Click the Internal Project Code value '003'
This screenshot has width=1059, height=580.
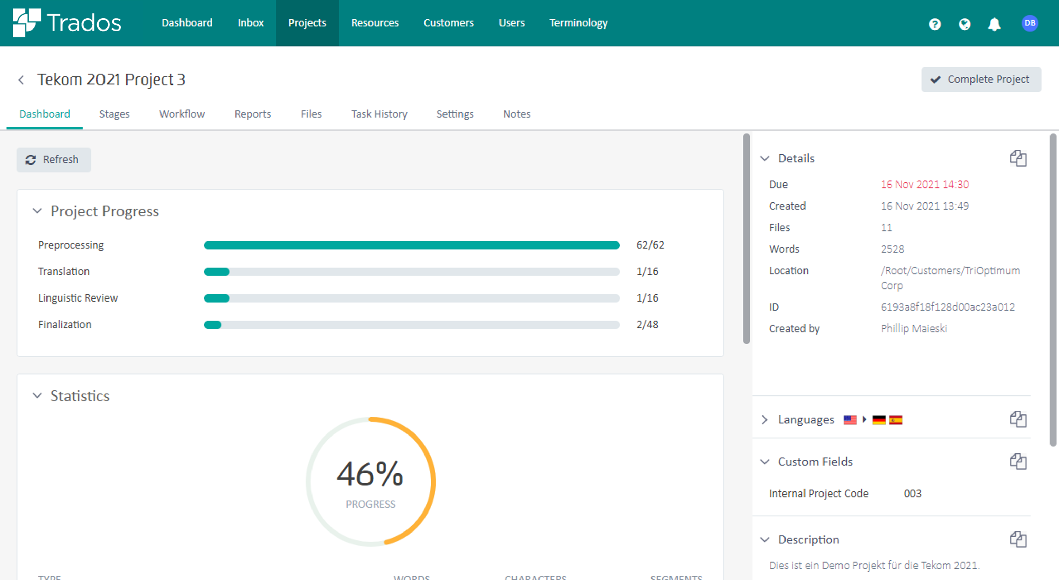click(x=912, y=493)
